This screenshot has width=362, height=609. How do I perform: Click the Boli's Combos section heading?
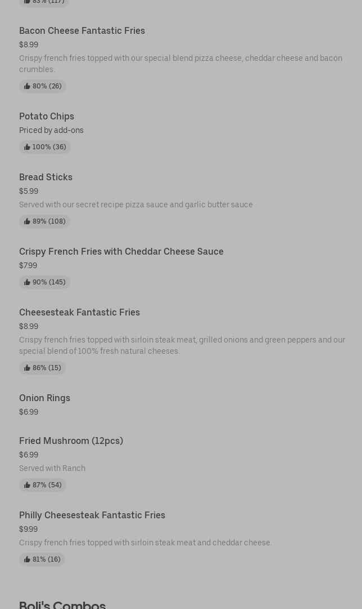click(x=62, y=604)
